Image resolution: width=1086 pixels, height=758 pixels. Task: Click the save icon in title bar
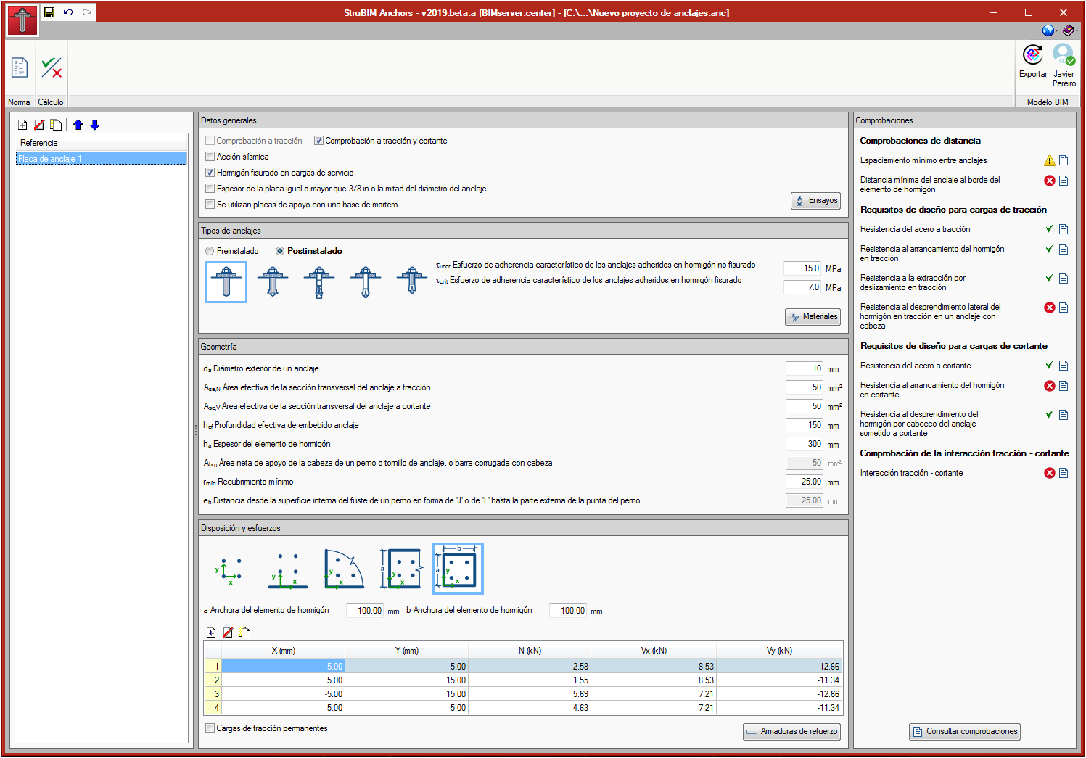(49, 12)
